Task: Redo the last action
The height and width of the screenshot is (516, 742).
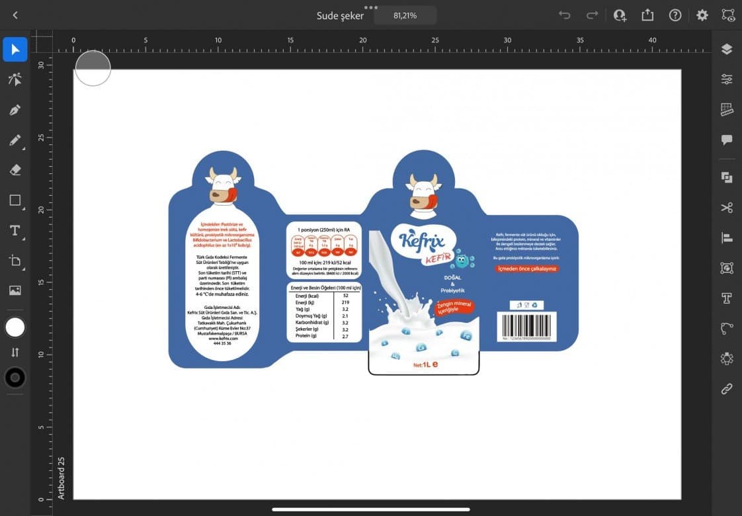Action: click(592, 15)
